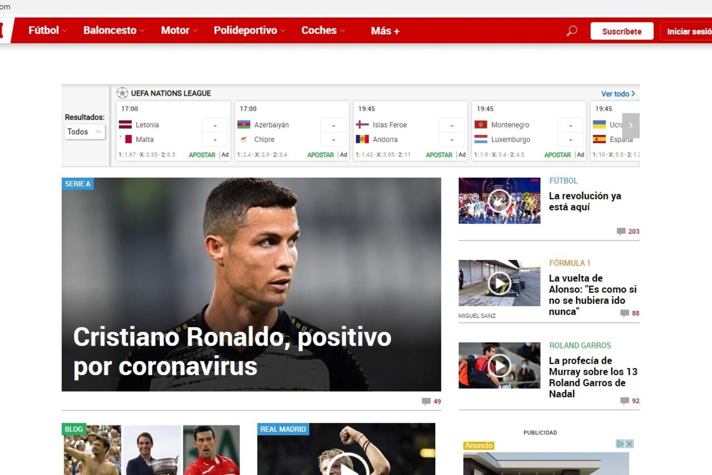Click the 17:00 time on Letonia match
Viewport: 712px width, 475px height.
coord(130,109)
